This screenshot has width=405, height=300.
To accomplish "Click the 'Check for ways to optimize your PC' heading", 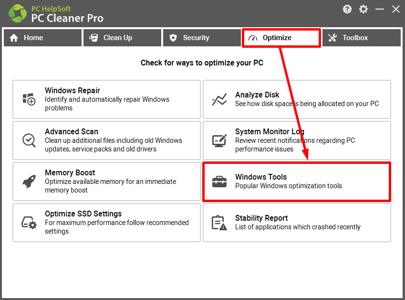I will click(202, 63).
